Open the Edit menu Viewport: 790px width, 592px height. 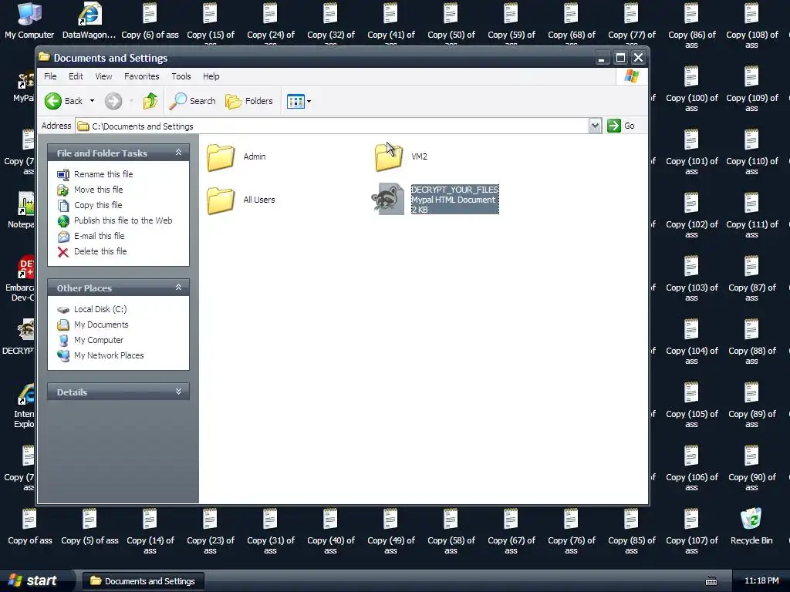pos(76,76)
